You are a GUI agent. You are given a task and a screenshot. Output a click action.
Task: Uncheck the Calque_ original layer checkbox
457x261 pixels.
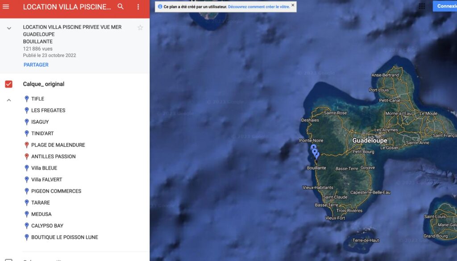coord(9,84)
